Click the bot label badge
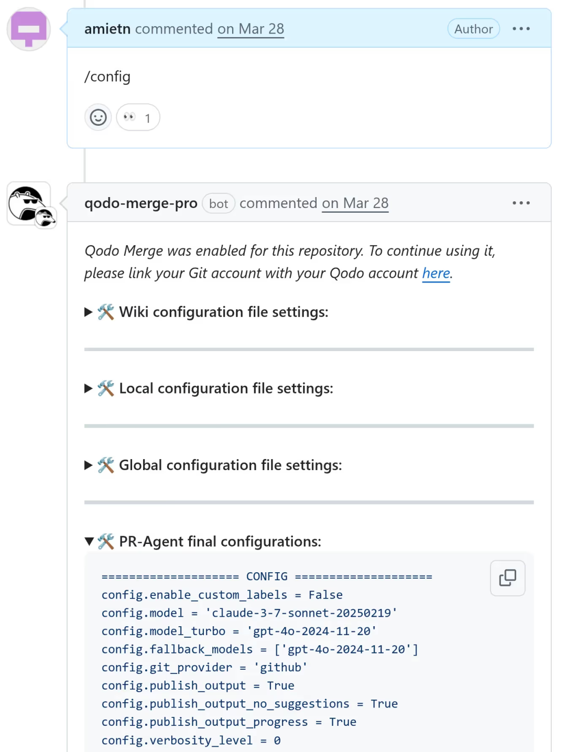 point(219,203)
